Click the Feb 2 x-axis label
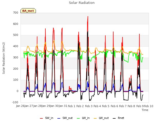The image size is (164, 123). tap(80, 106)
